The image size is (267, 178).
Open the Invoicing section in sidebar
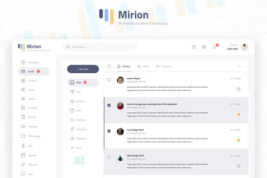[29, 108]
